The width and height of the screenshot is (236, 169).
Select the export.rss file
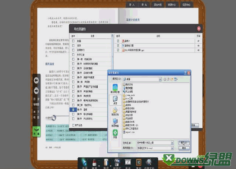[x=129, y=132]
